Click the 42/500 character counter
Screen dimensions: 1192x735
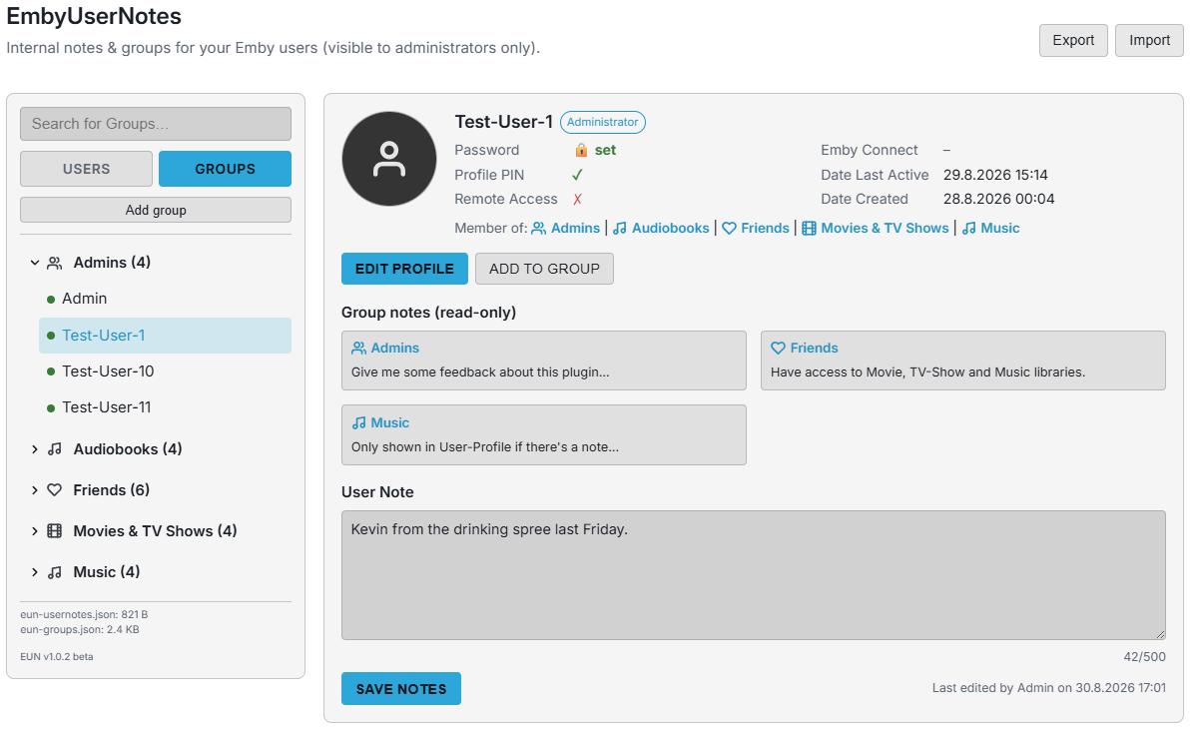coord(1144,657)
